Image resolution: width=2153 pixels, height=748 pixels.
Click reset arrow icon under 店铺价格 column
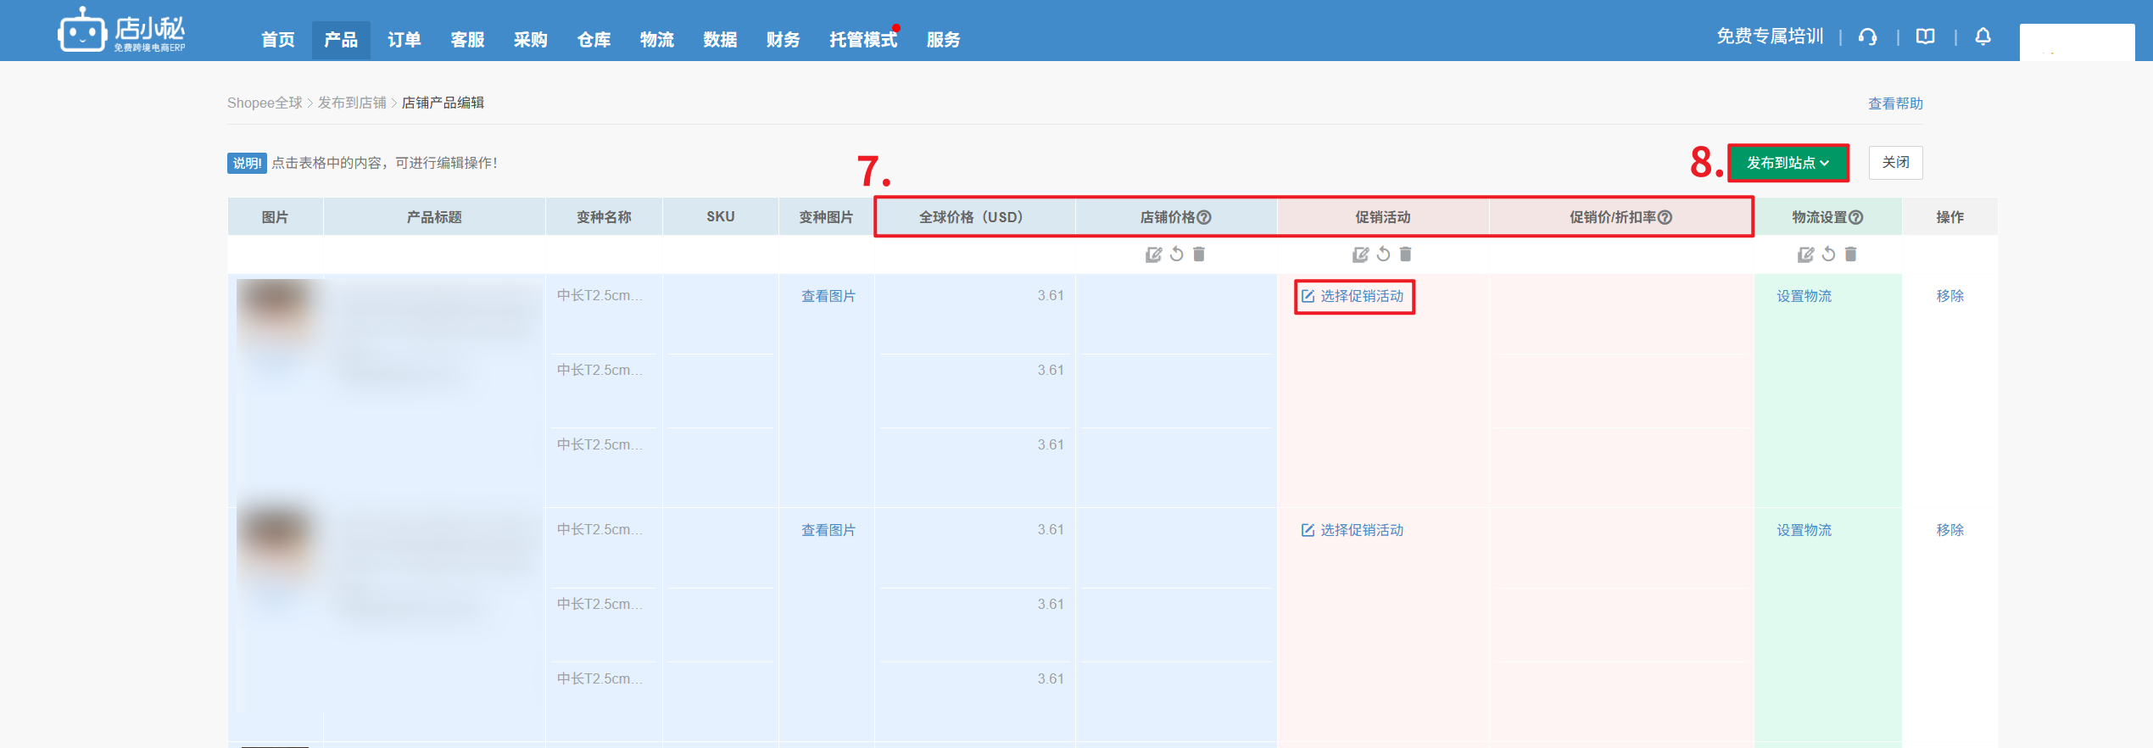(1176, 254)
